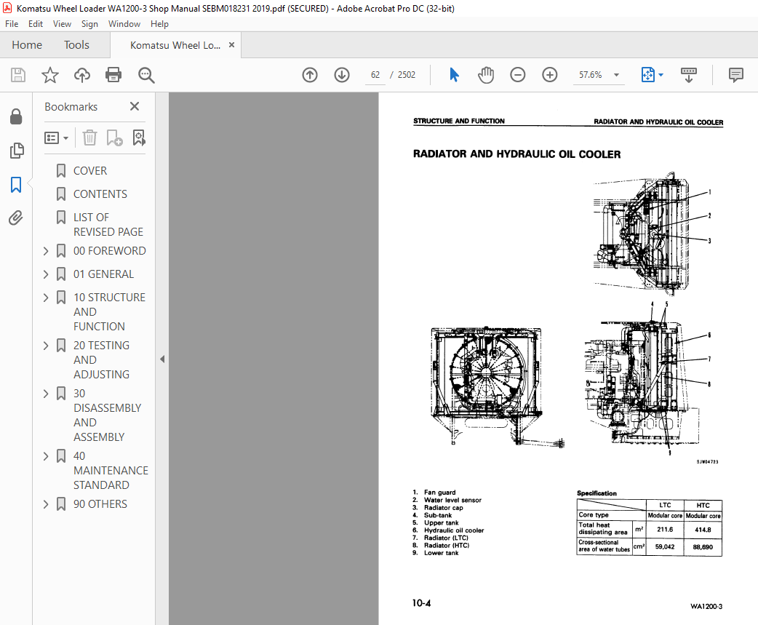Expand the 00 FOREWORD bookmark
Image resolution: width=758 pixels, height=625 pixels.
coord(46,251)
